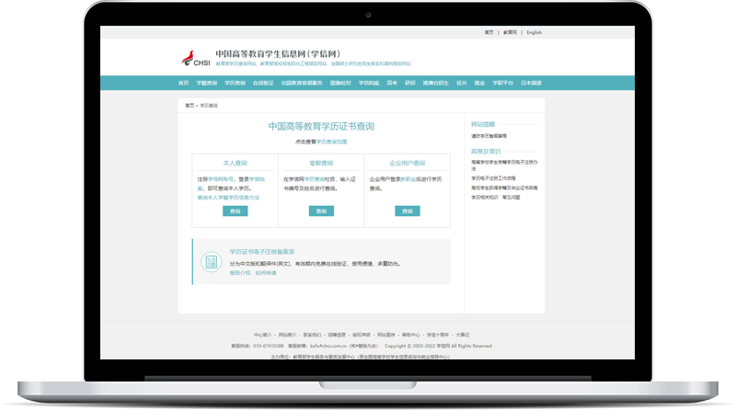
Task: Open 首页 in the teal navigation bar
Action: click(x=183, y=83)
